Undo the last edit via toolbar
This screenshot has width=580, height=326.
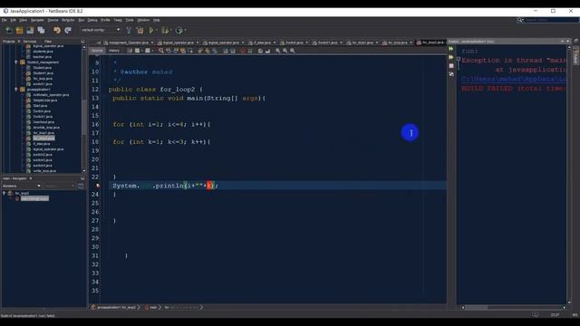56,30
